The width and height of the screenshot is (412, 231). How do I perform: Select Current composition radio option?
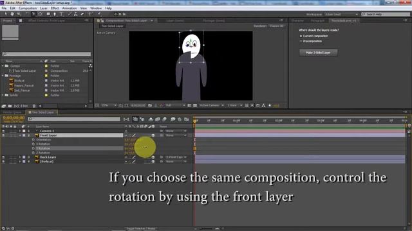301,36
